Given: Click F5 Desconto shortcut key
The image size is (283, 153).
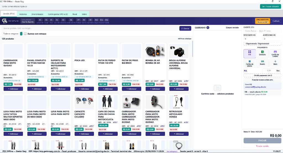Looking at the screenshot, I should coord(63,20).
